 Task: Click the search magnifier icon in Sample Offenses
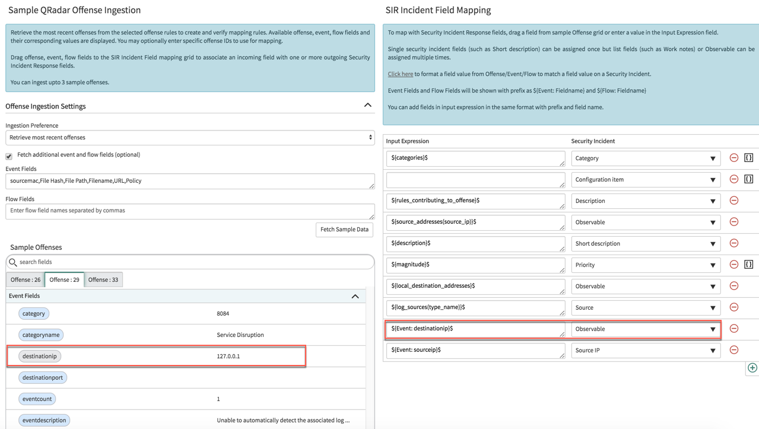[13, 262]
